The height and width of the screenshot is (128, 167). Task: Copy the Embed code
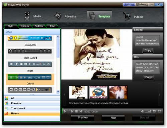click(x=148, y=51)
